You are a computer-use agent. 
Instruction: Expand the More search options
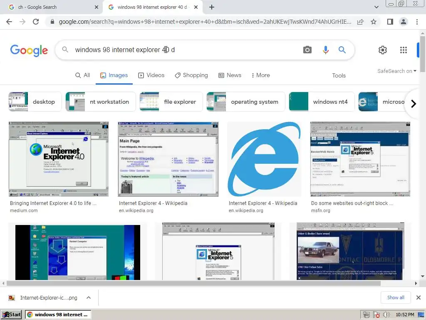click(260, 75)
